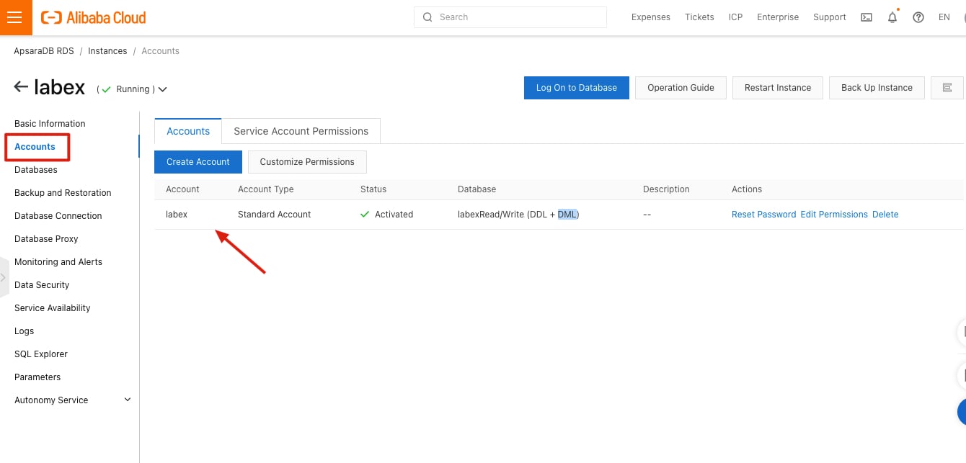966x463 pixels.
Task: Click the Alibaba Cloud logo
Action: [x=94, y=17]
